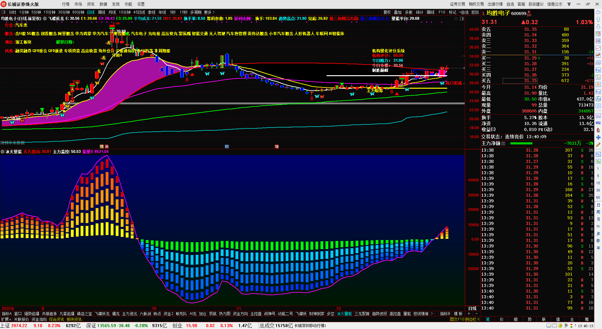Click the down arrow icon in right sidebar
The width and height of the screenshot is (602, 329).
598,27
